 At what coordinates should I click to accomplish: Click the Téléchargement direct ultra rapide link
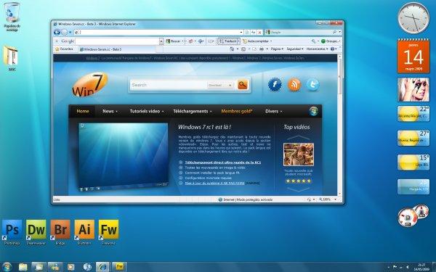pos(223,162)
